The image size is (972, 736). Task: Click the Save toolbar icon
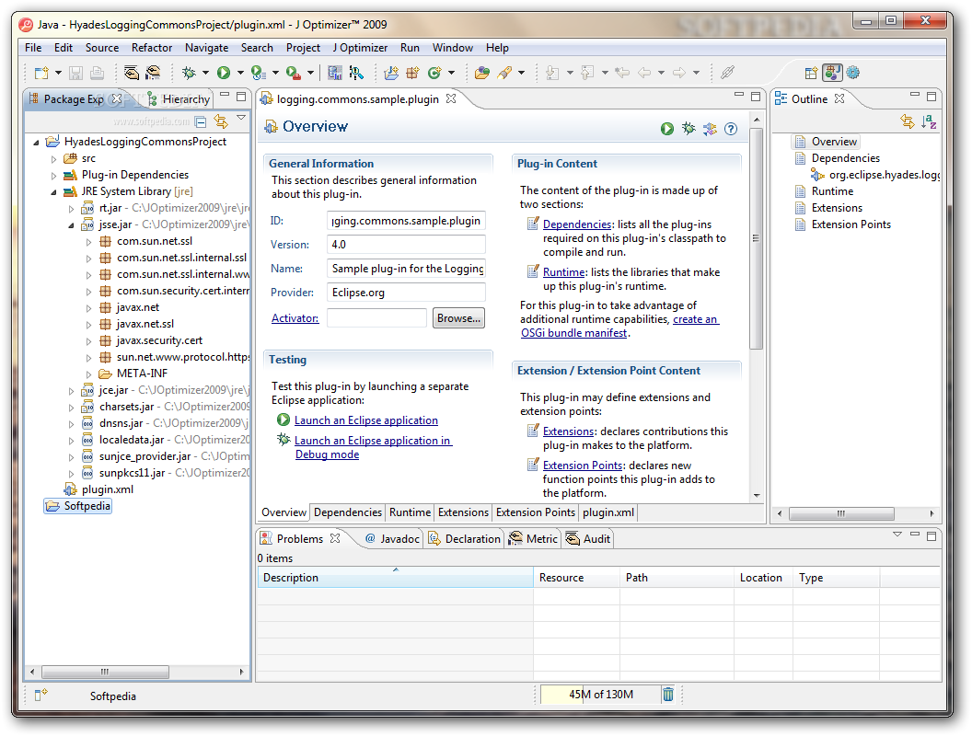pos(75,73)
